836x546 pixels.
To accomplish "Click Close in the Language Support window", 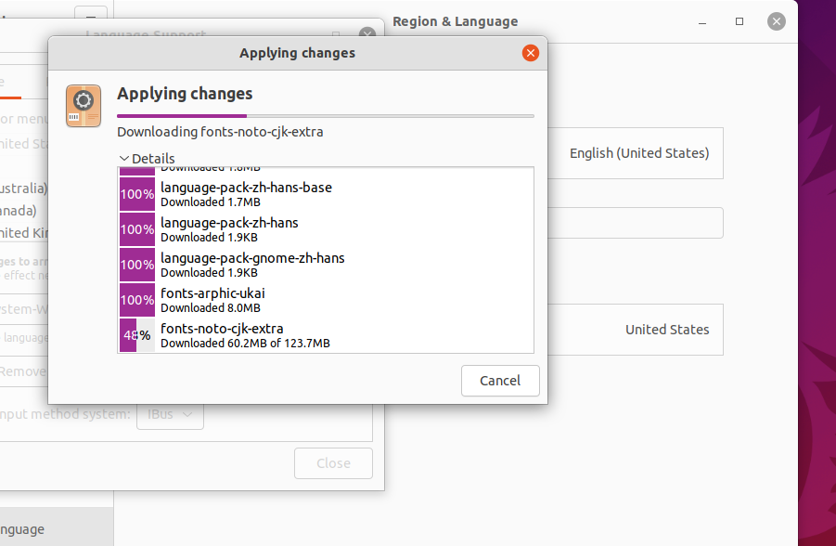I will click(x=333, y=463).
